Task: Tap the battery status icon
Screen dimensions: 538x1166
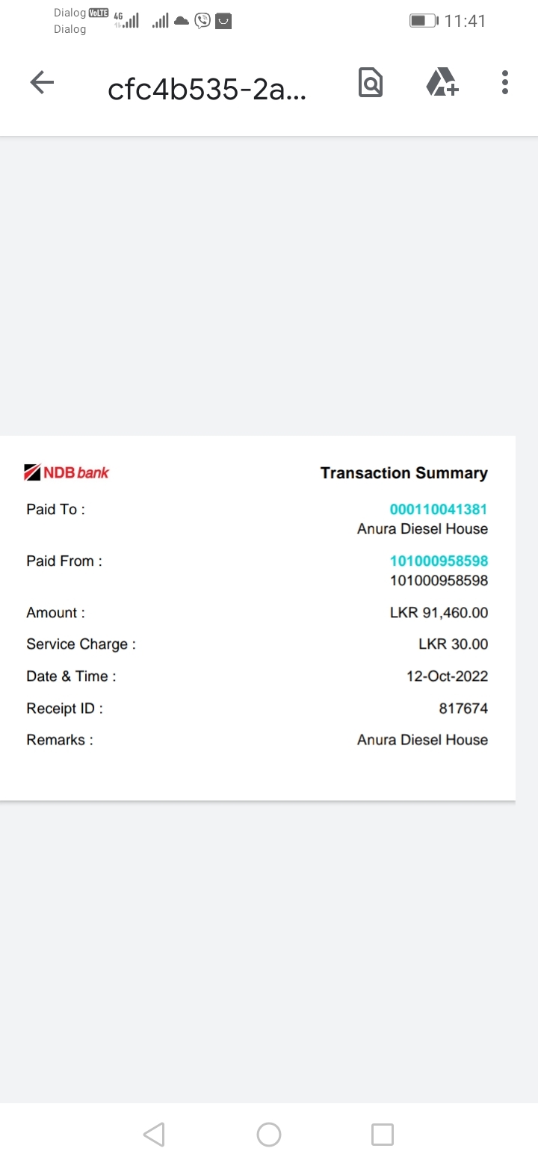Action: [x=424, y=21]
